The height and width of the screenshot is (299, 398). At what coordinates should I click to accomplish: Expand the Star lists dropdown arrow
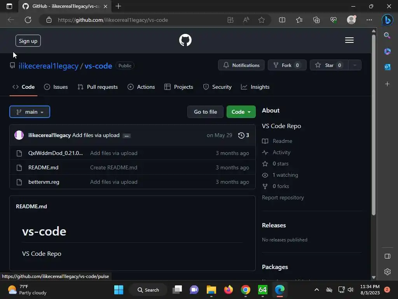click(355, 65)
